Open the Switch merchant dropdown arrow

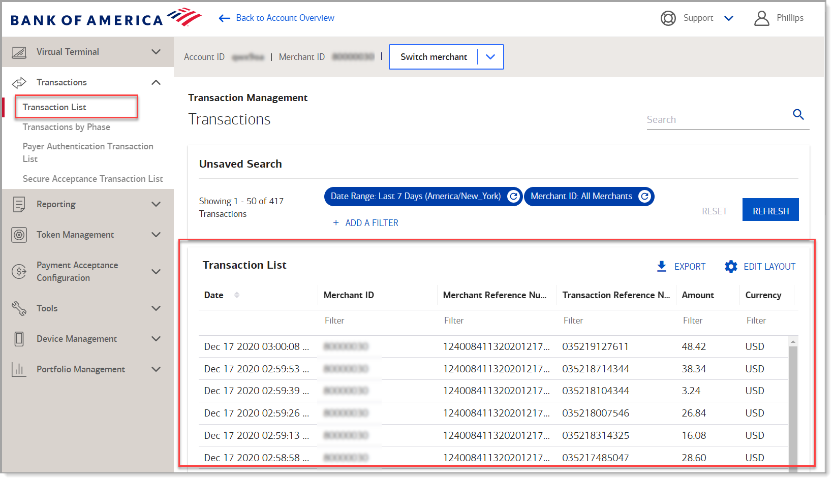[x=490, y=57]
